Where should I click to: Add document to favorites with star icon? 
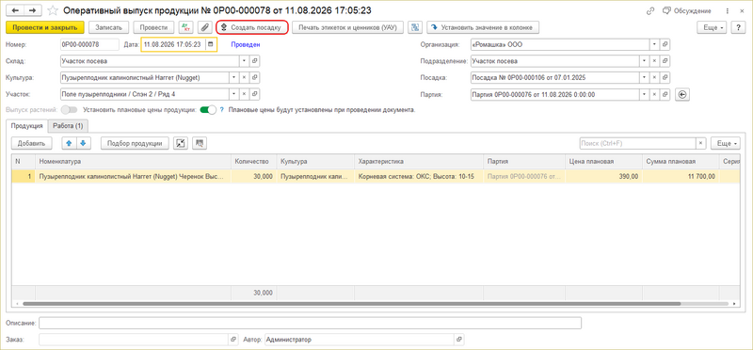click(53, 10)
